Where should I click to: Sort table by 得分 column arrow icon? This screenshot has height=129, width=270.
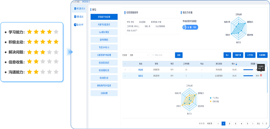click(236, 64)
